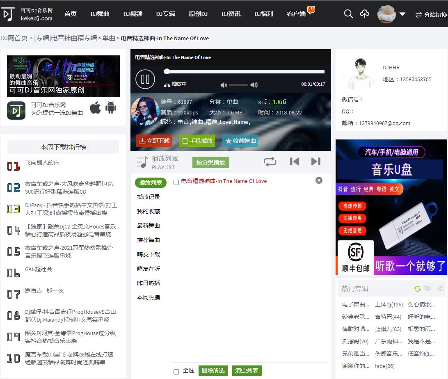Skip to the next track
448x379 pixels.
(x=315, y=162)
